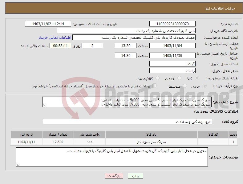Screen dimensions: 243x184
Task: Click the resize handle of the description textarea
Action: 44,105
